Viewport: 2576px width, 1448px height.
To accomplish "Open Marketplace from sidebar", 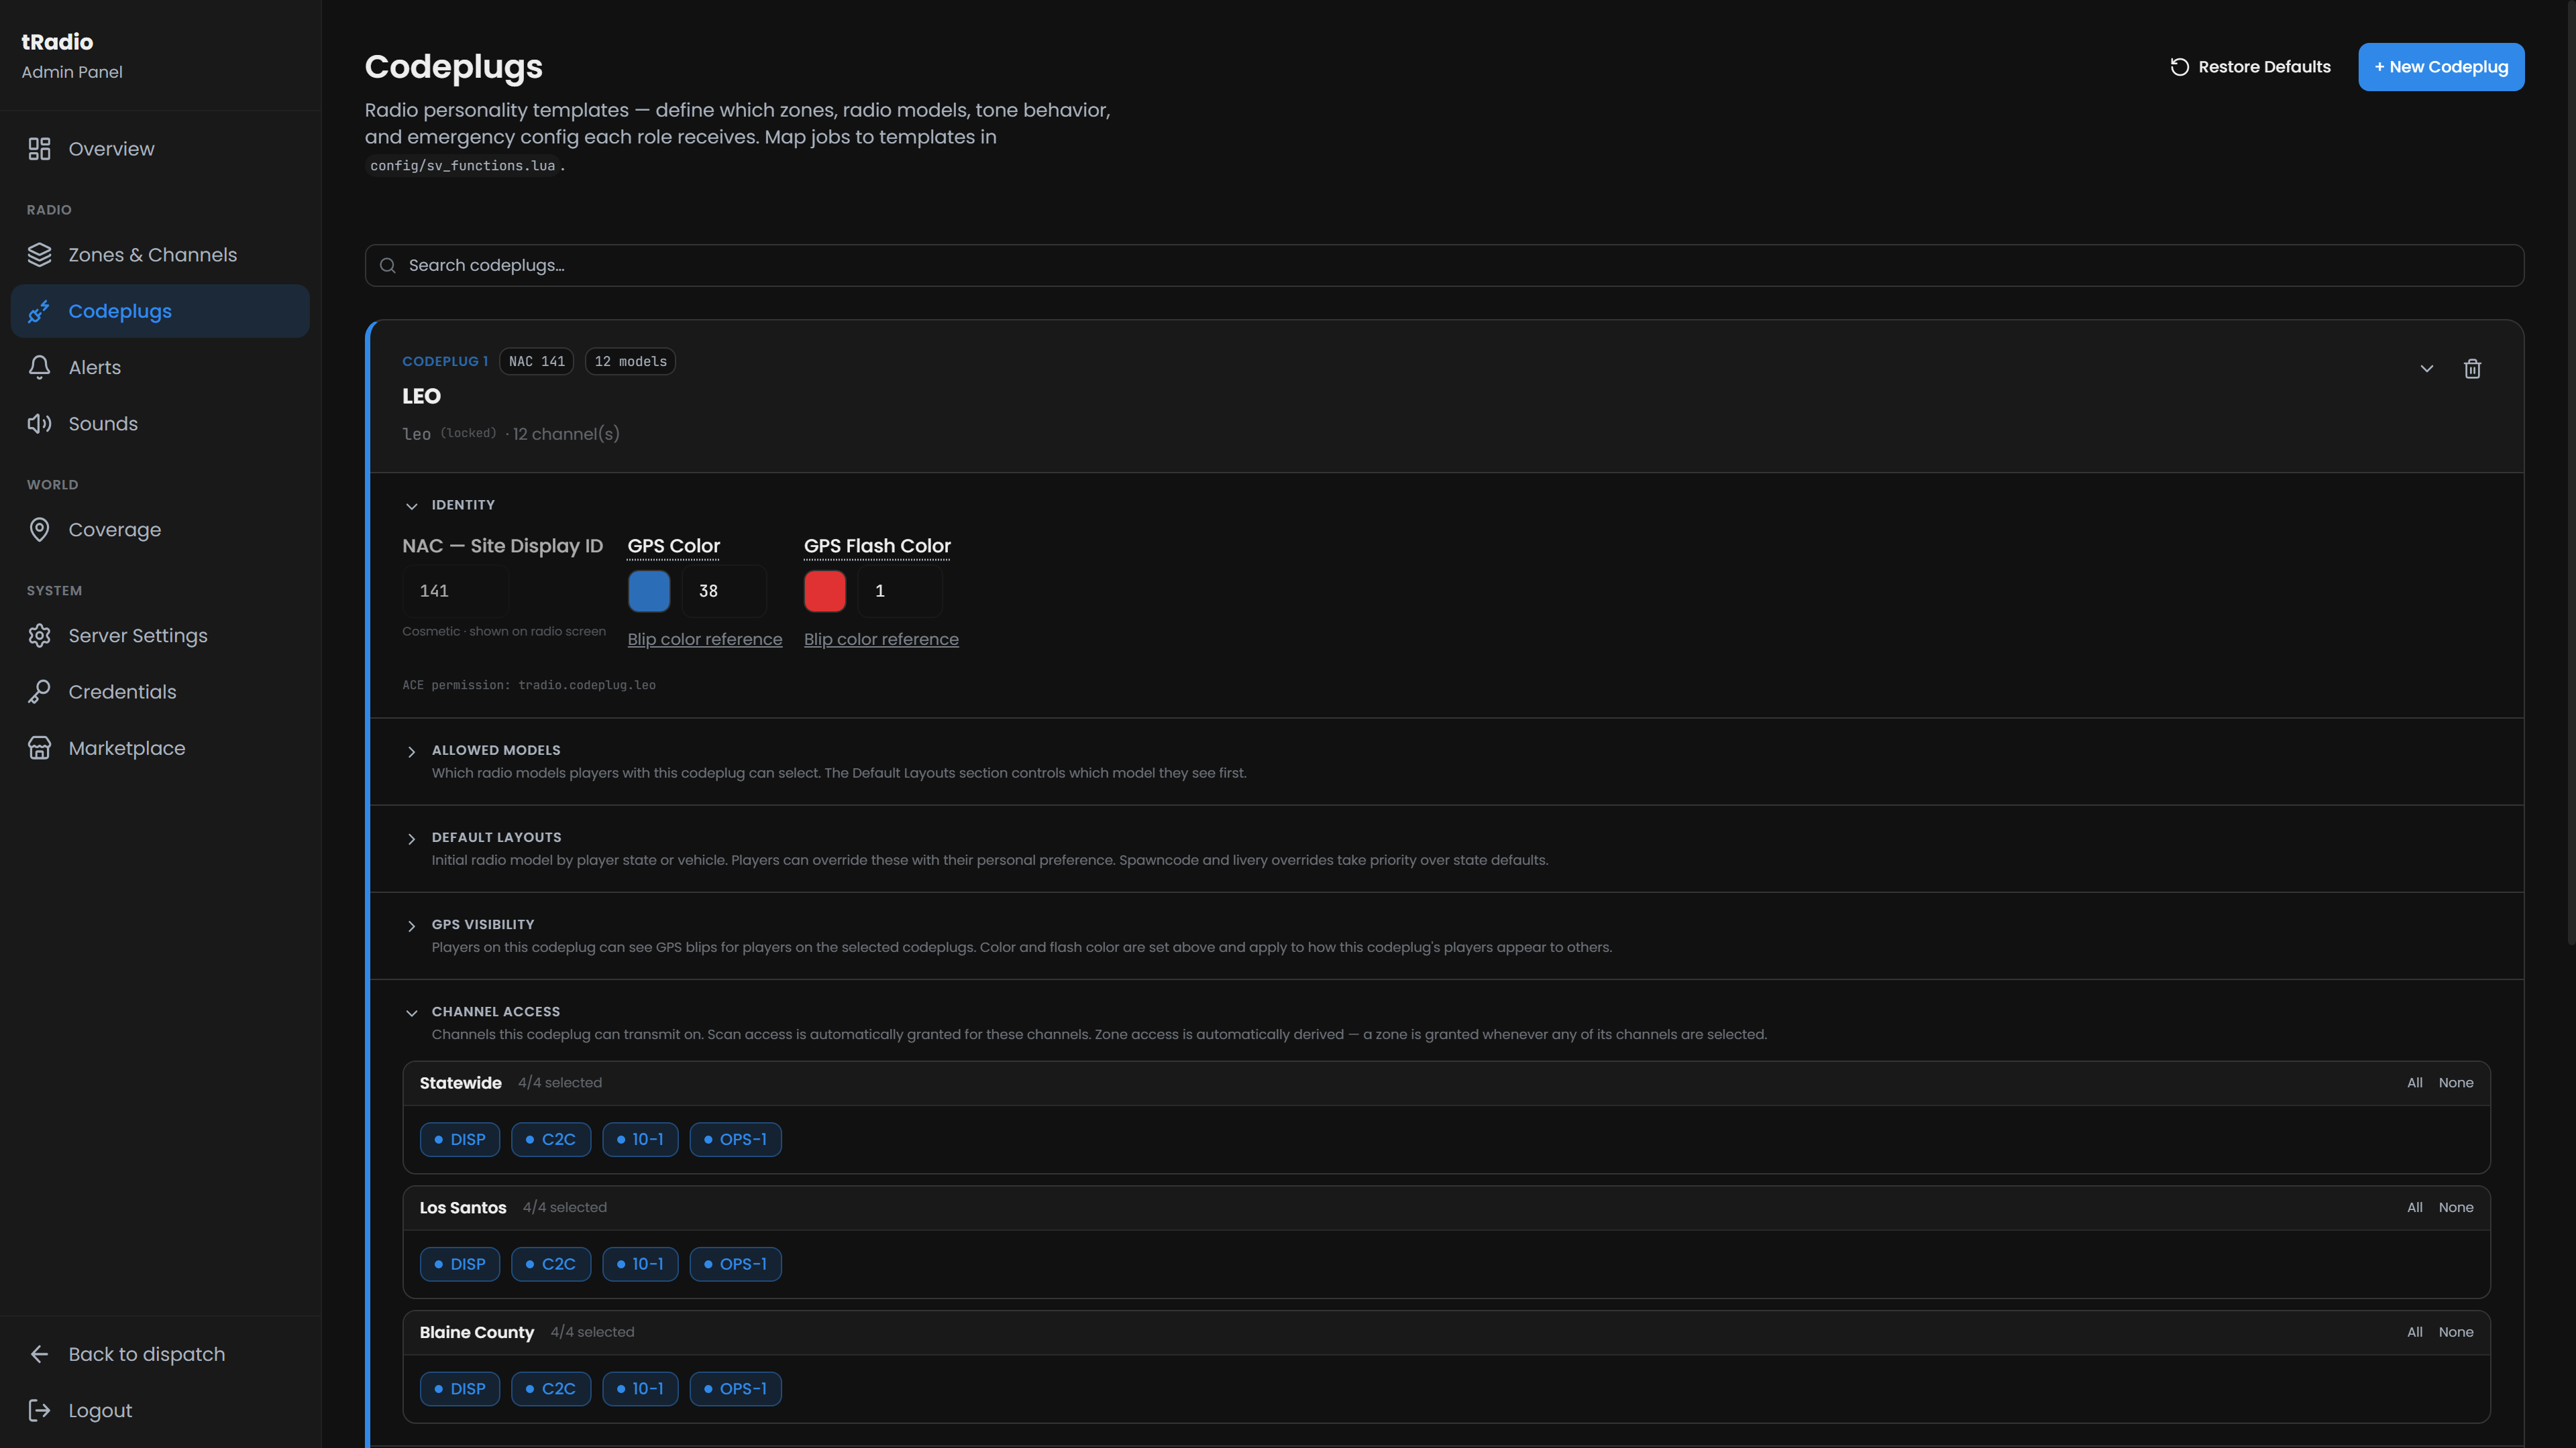I will tap(160, 749).
